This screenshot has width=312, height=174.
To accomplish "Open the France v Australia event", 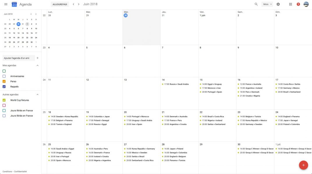I will [x=249, y=84].
